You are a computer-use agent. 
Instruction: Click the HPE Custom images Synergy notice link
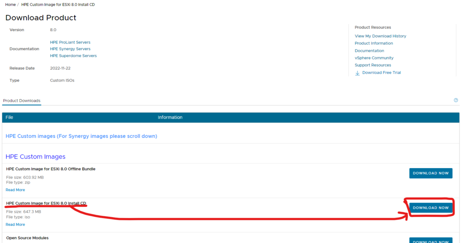[x=81, y=136]
